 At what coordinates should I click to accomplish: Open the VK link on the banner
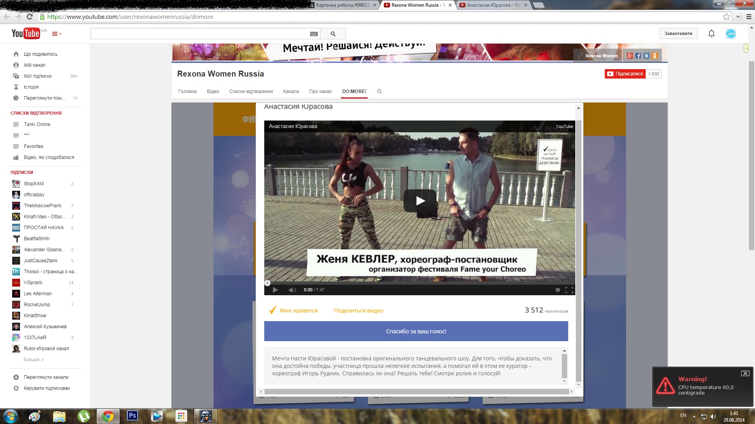pyautogui.click(x=646, y=56)
